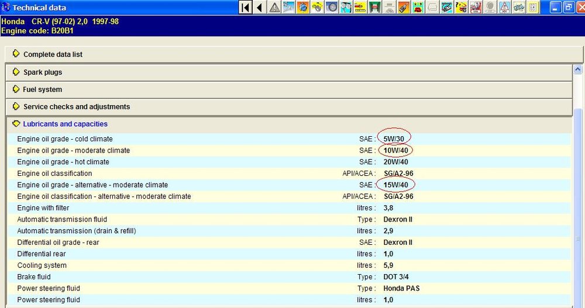Click the 'Engine code: B20B1' header text
The height and width of the screenshot is (308, 585).
[37, 31]
